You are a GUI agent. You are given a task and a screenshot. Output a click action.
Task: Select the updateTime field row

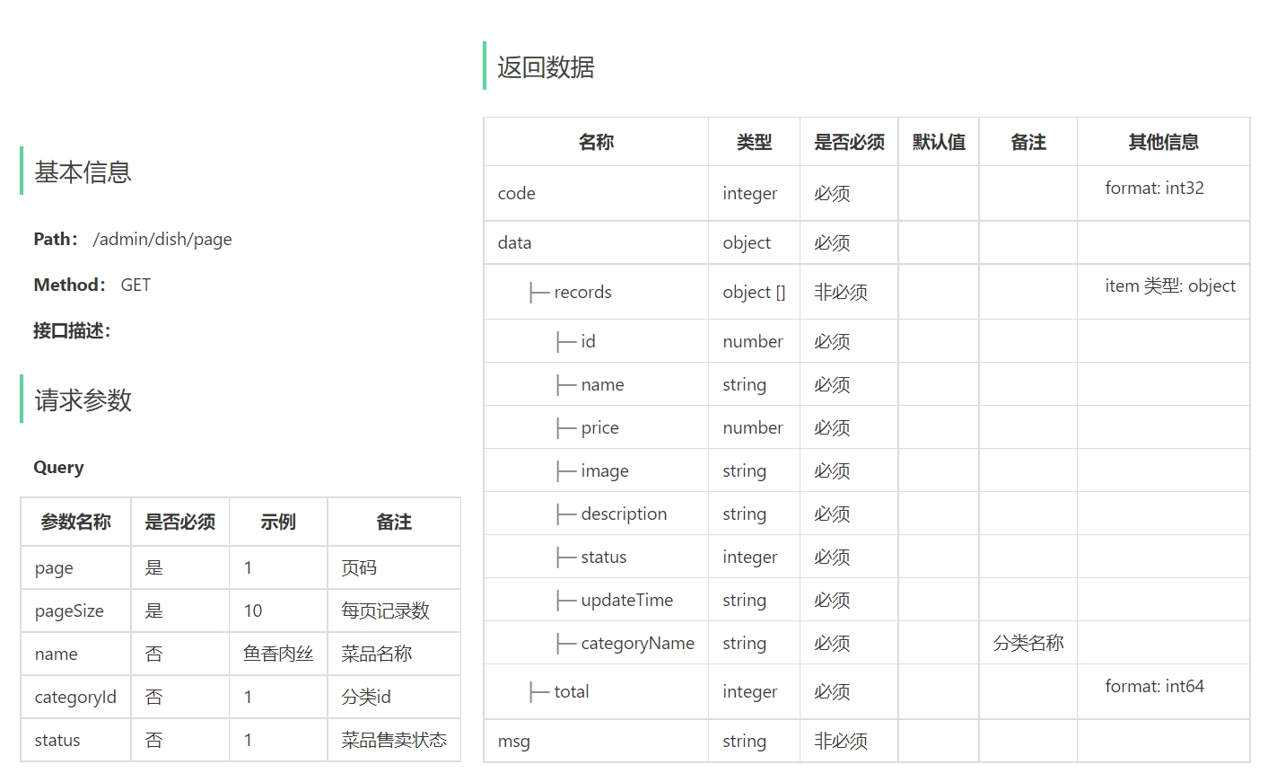866,600
